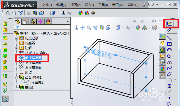
Task: Click Extruded Boss/Base icon in left toolbar
Action: 5,24
